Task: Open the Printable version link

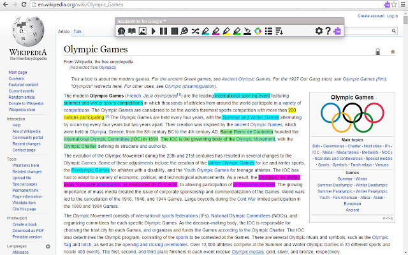Action: 27,237
